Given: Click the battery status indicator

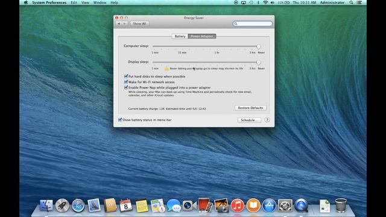Looking at the screenshot, I should click(284, 2).
